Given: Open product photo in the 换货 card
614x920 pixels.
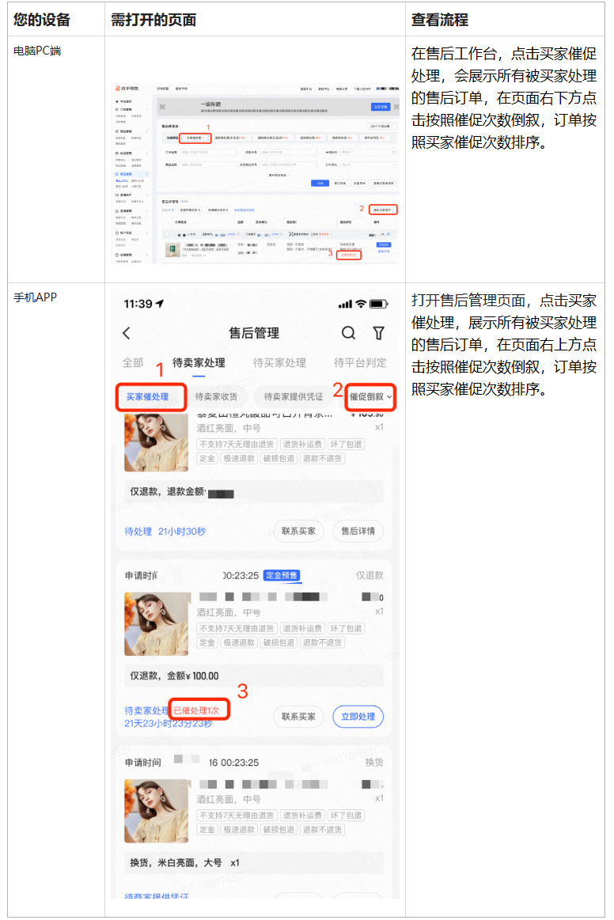Looking at the screenshot, I should click(156, 811).
